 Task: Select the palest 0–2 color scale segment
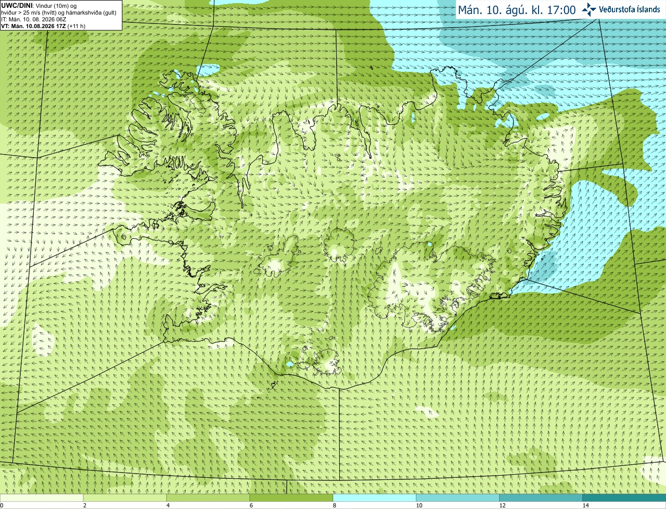pos(42,498)
